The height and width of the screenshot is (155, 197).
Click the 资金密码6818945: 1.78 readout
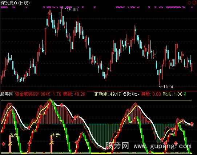pyautogui.click(x=38, y=94)
